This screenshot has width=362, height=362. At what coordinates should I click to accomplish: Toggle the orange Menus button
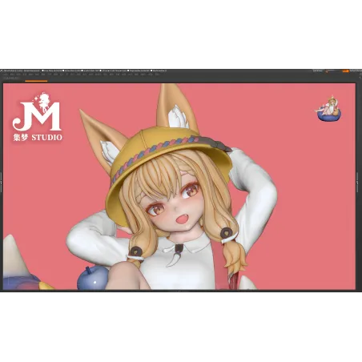[346, 70]
